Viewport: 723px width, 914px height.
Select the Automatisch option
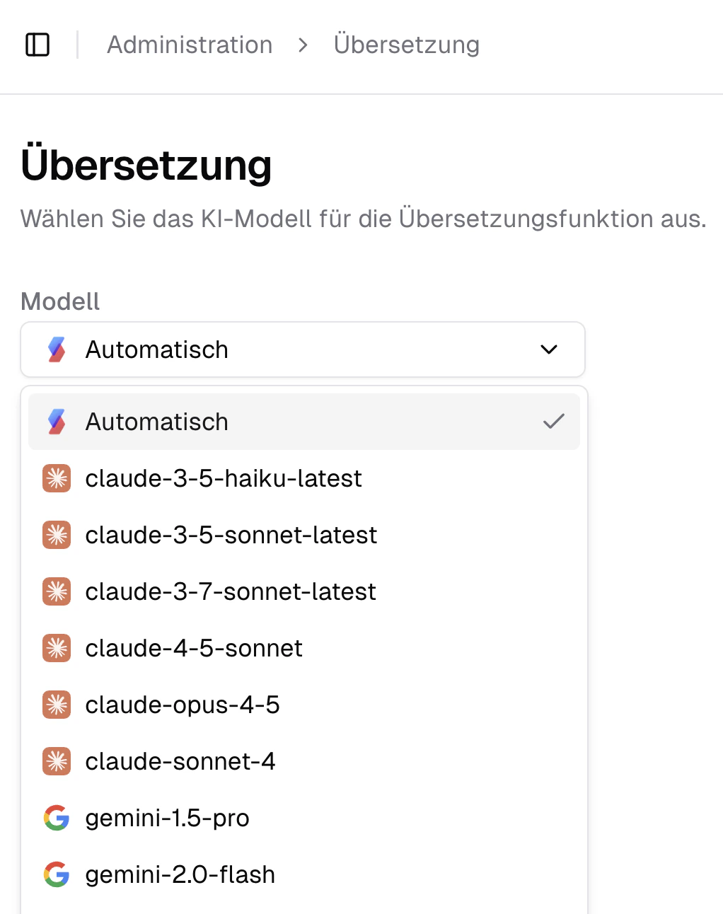tap(157, 421)
